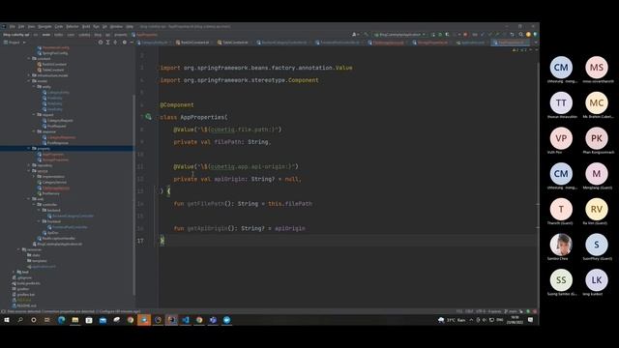Collapse the response folder
619x348 pixels.
click(34, 131)
